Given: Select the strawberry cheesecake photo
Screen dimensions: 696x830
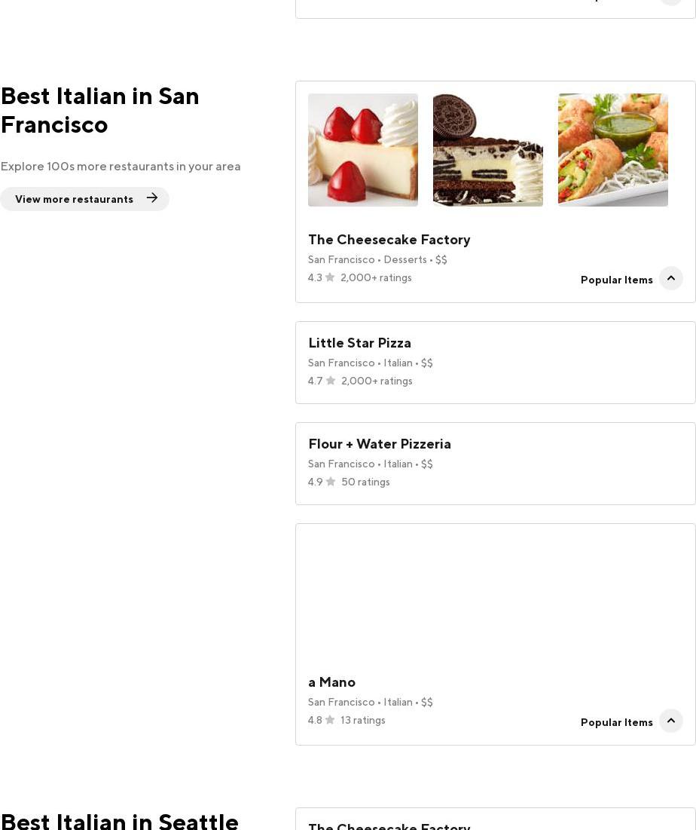Looking at the screenshot, I should [x=363, y=150].
